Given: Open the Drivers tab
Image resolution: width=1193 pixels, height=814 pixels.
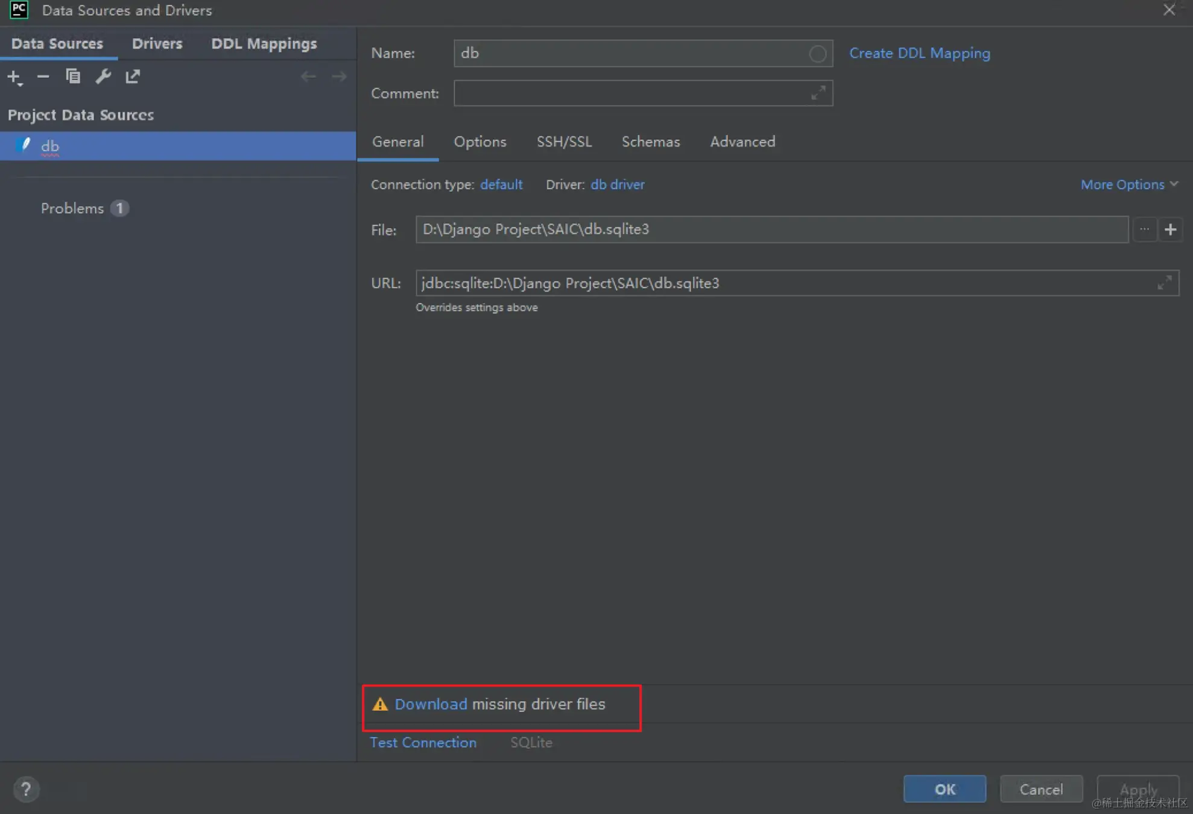Looking at the screenshot, I should pos(157,43).
